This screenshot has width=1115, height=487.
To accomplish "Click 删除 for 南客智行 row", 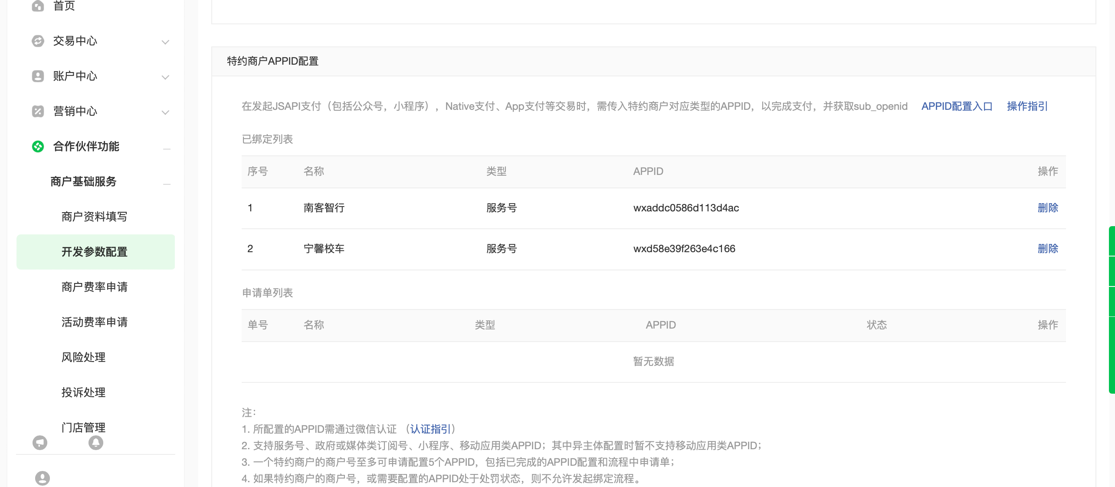I will (1048, 208).
